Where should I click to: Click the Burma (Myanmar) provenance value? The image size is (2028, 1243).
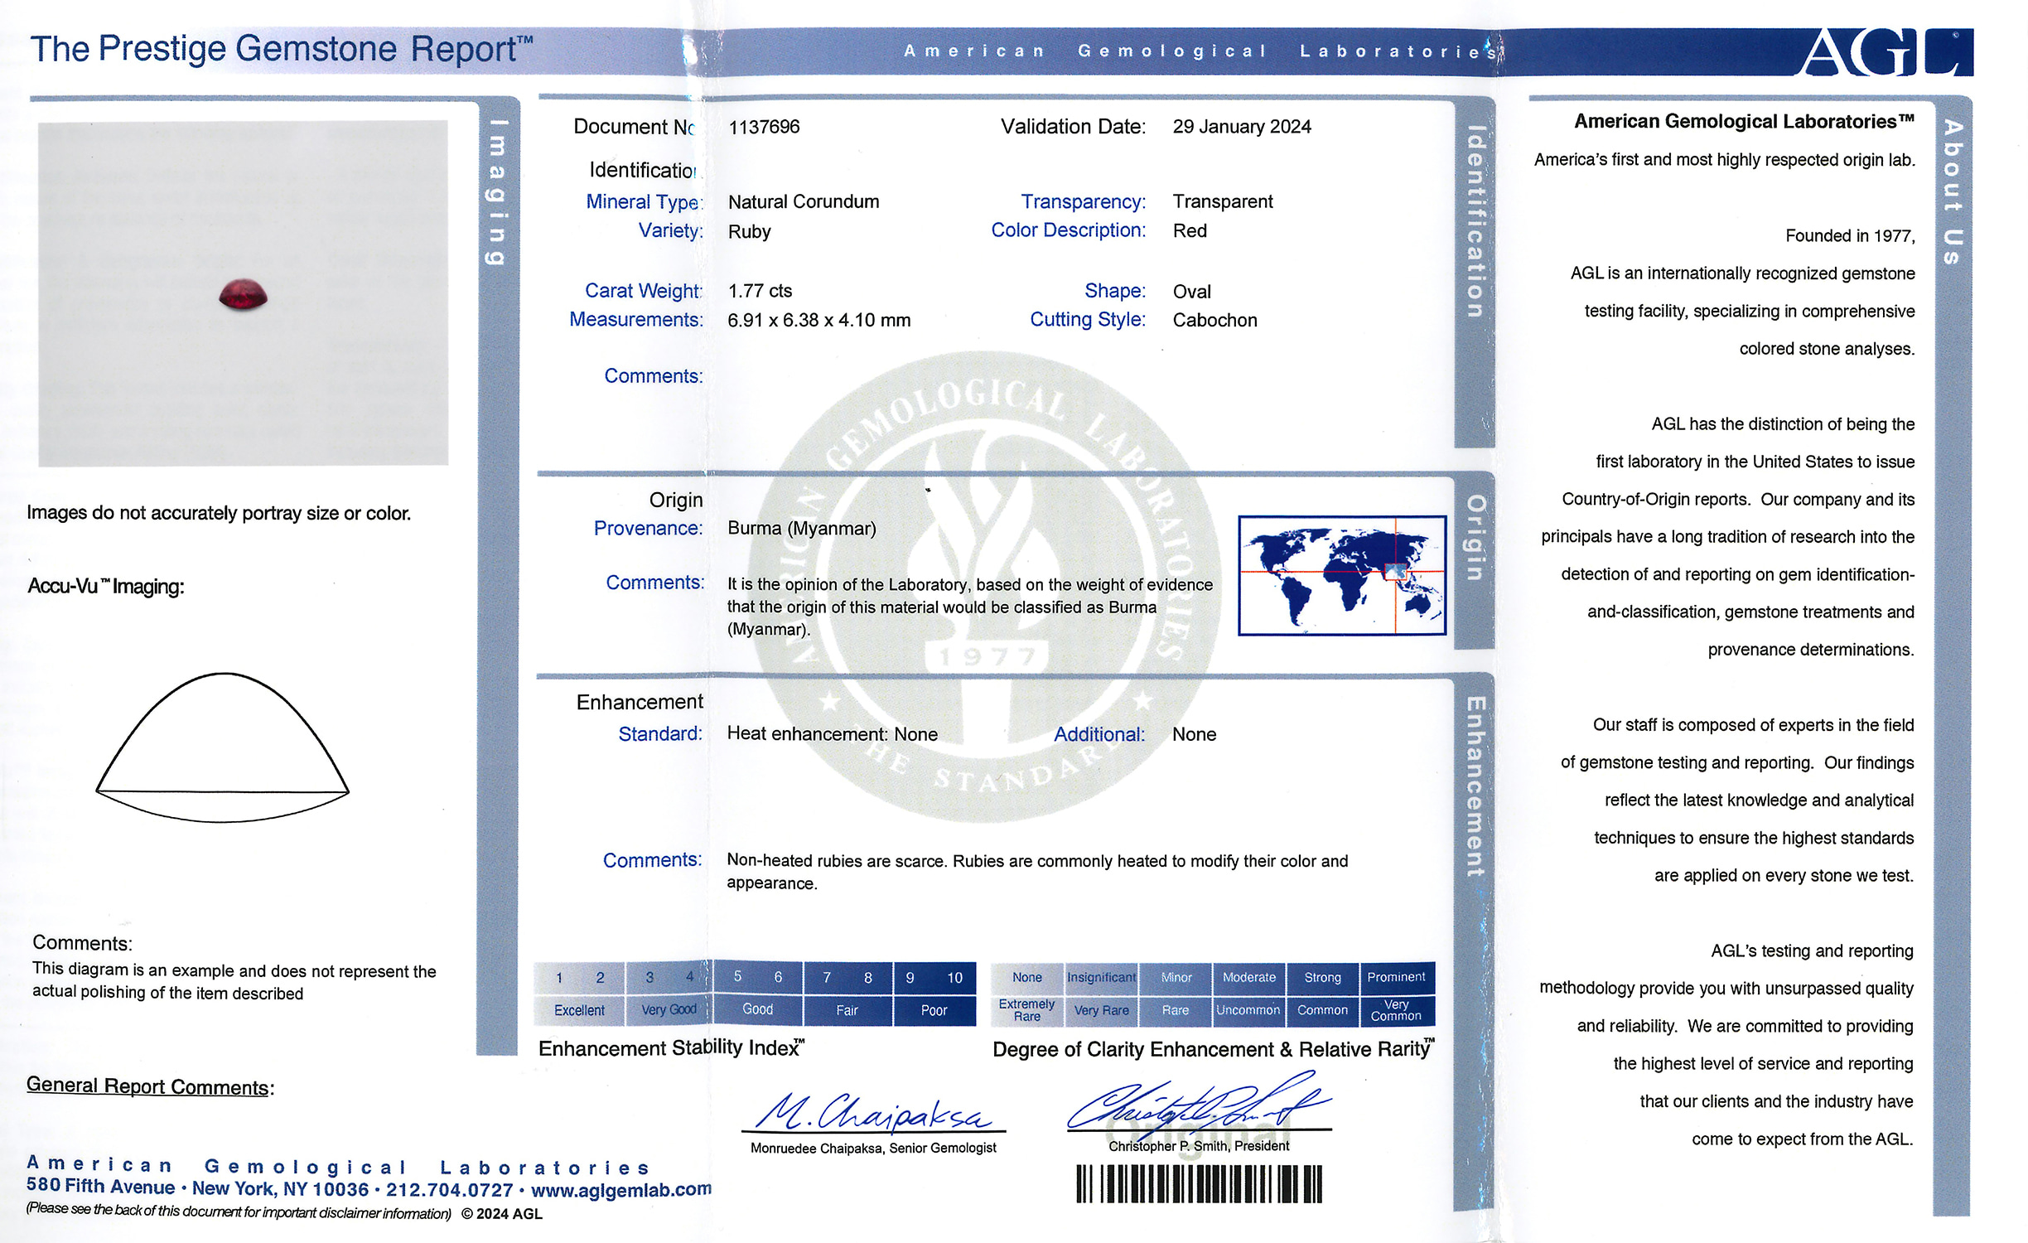tap(802, 529)
